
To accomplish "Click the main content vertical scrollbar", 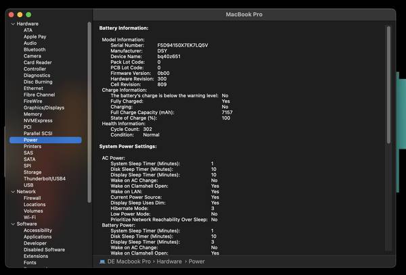I will 388,84.
